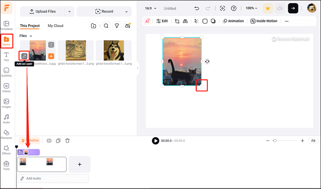
Task: Click the Untitled project name field
Action: (170, 8)
